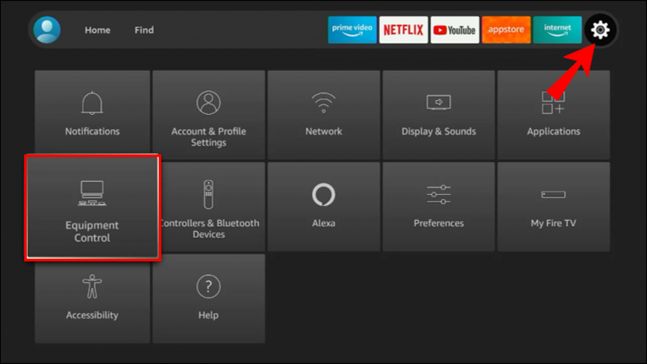Image resolution: width=647 pixels, height=364 pixels.
Task: Open the Help section
Action: 208,298
